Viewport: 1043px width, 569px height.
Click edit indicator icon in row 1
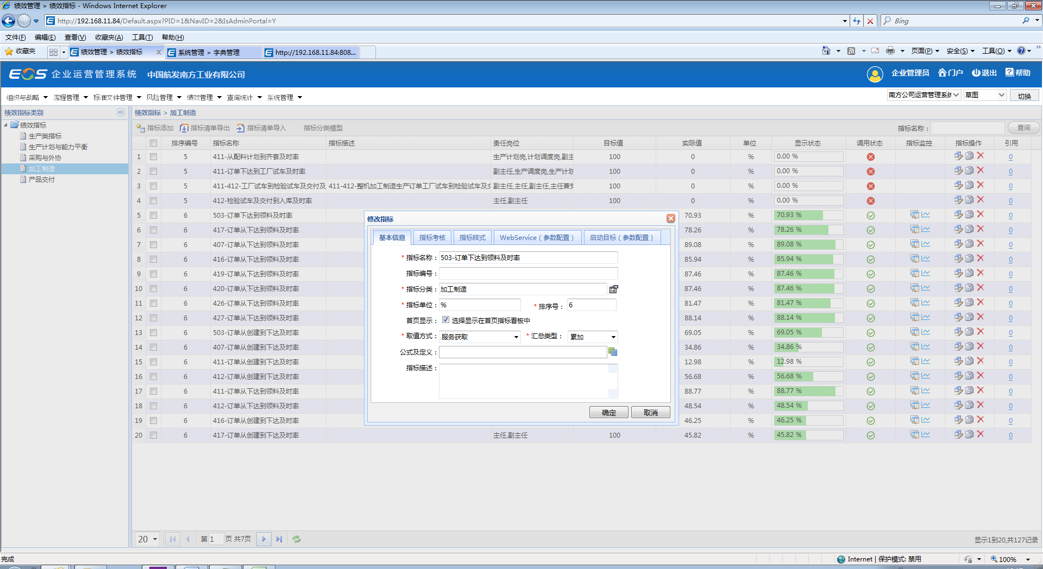(959, 156)
